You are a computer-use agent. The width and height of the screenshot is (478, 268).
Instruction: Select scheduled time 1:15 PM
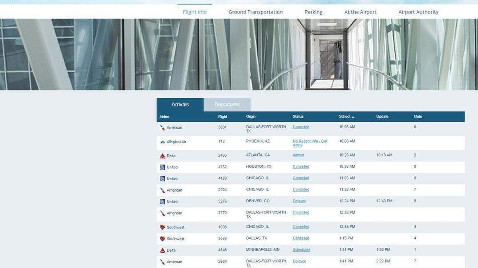(346, 238)
